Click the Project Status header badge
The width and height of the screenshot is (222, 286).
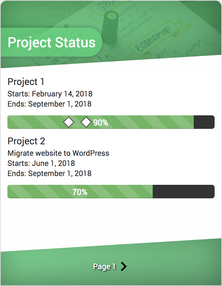(51, 42)
